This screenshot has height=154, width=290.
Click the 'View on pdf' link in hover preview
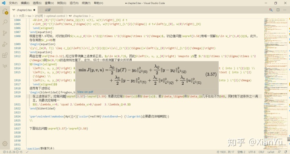tap(85, 92)
